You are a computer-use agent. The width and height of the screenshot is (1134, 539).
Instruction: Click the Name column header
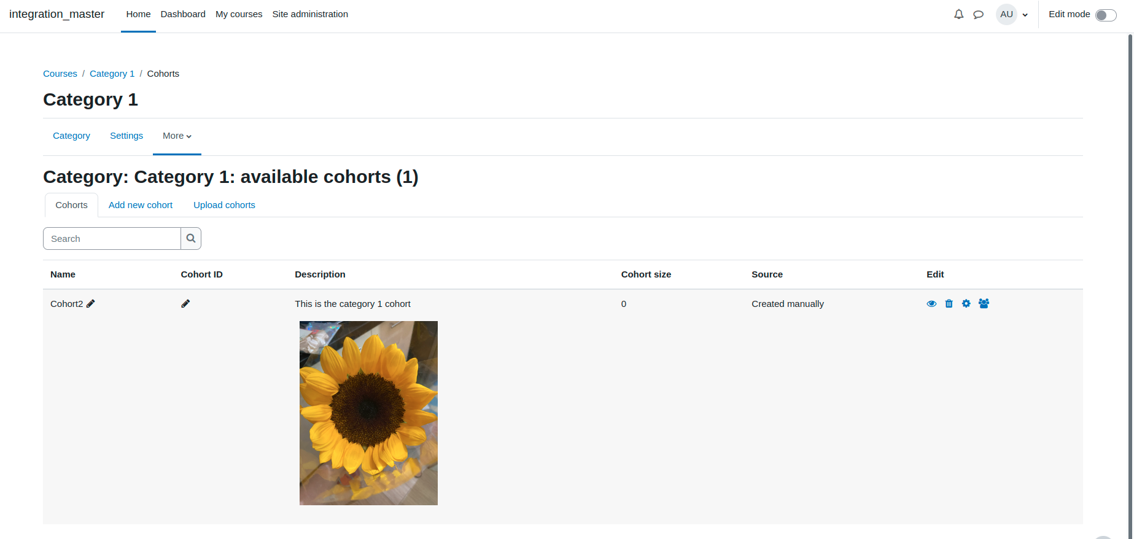pyautogui.click(x=63, y=274)
